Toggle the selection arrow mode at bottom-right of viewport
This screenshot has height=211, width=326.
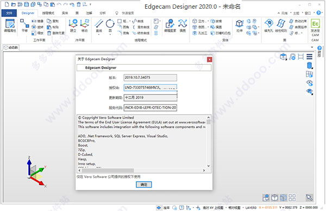(x=309, y=197)
